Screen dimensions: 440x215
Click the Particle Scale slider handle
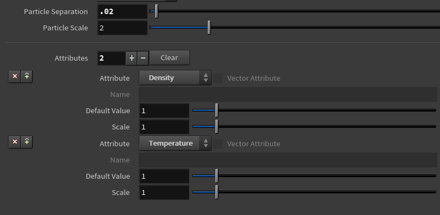[x=209, y=28]
